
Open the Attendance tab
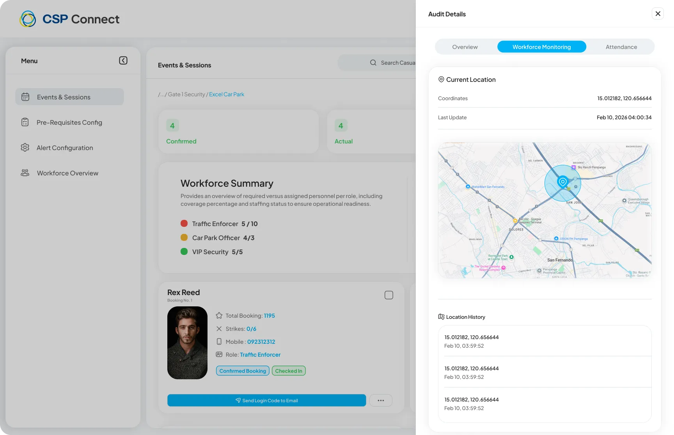[x=621, y=47]
